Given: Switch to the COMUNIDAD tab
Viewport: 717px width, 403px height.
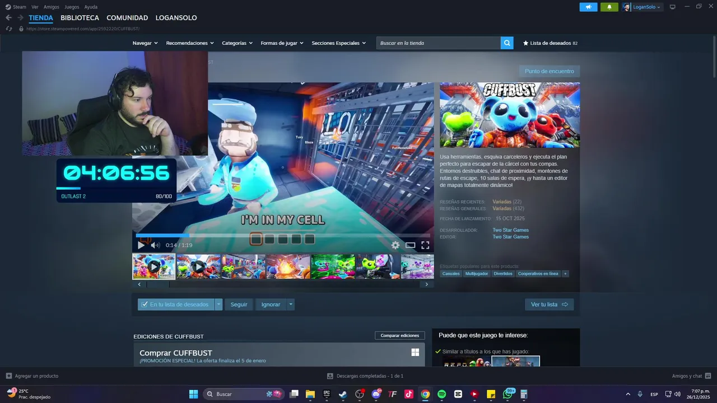Looking at the screenshot, I should pyautogui.click(x=127, y=18).
